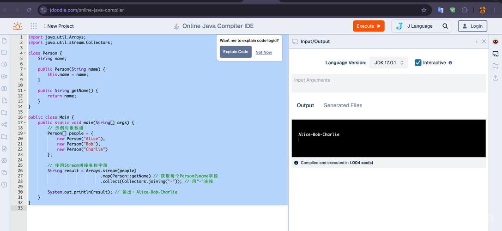The width and height of the screenshot is (502, 231).
Task: Click the upload icon in right sidebar
Action: point(495,78)
